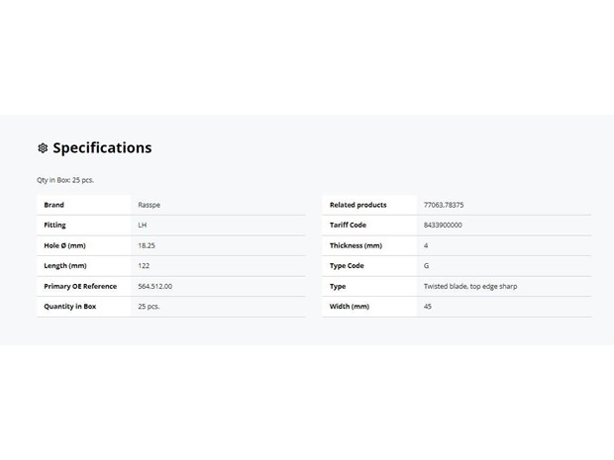Click the Tariff Code label

(x=348, y=225)
